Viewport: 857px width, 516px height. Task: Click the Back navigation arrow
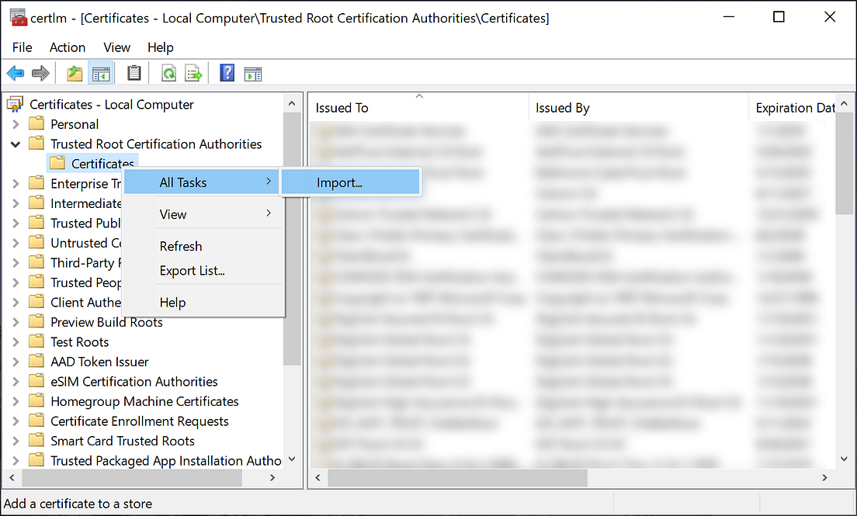click(16, 72)
